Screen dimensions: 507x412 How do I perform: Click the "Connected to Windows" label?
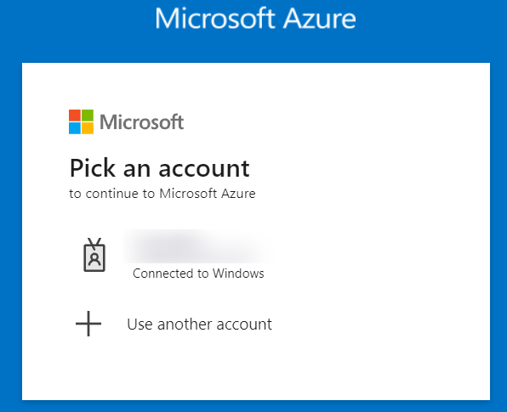tap(198, 274)
